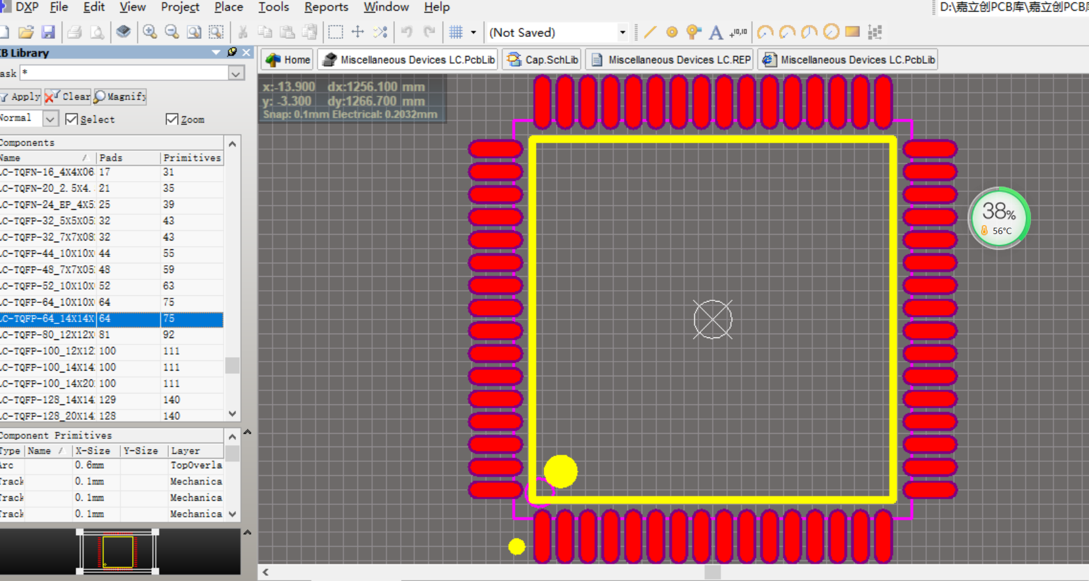Click the Paste Array tool icon

tap(875, 32)
